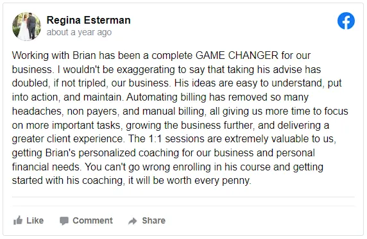Click the phrase "financial needs"
The width and height of the screenshot is (367, 239).
point(47,167)
